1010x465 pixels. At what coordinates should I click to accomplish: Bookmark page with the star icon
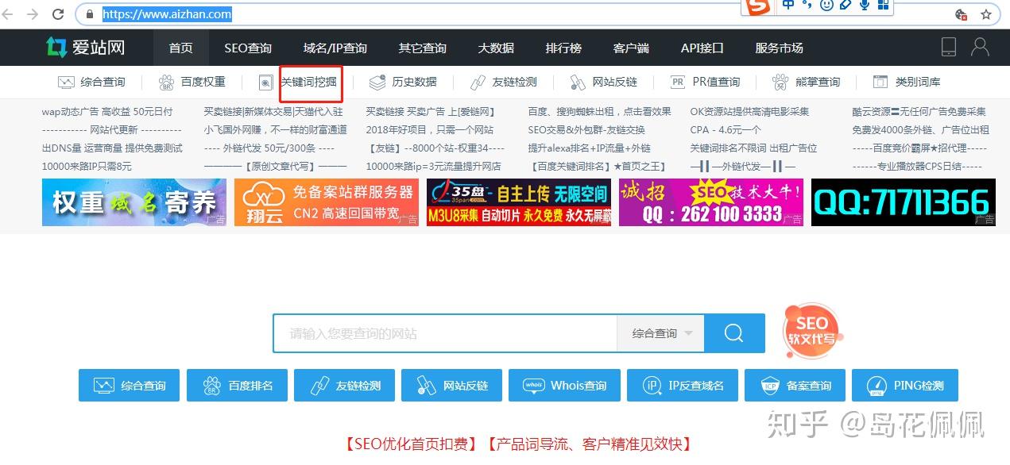(986, 14)
